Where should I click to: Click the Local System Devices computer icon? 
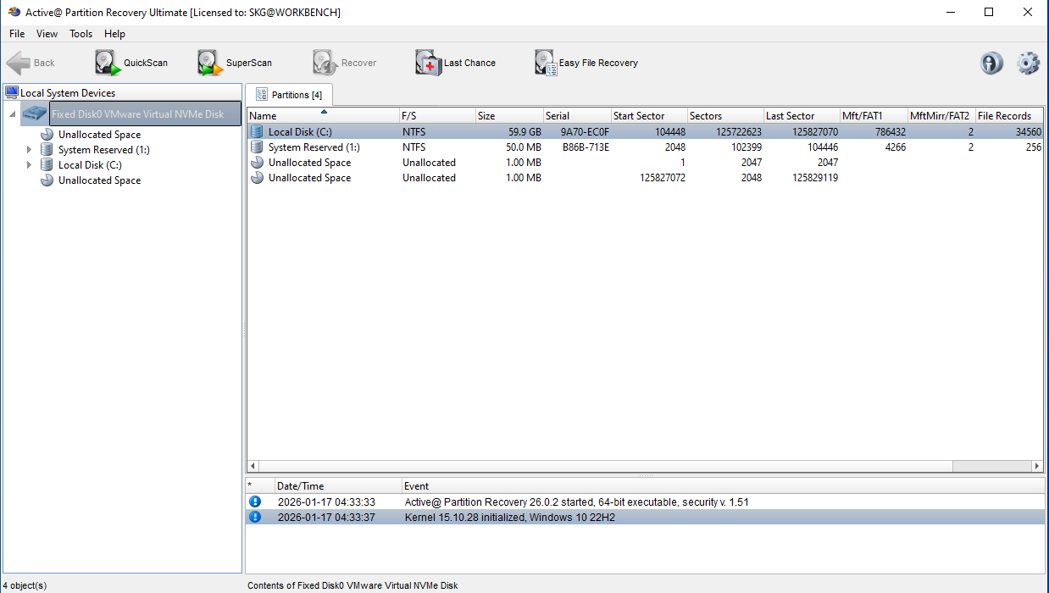pos(12,92)
